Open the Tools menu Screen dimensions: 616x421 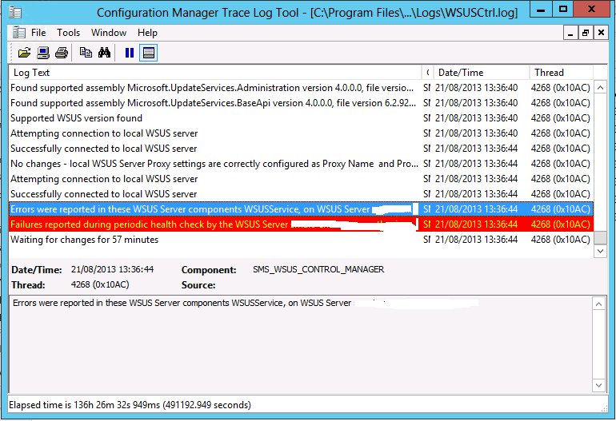tap(68, 33)
